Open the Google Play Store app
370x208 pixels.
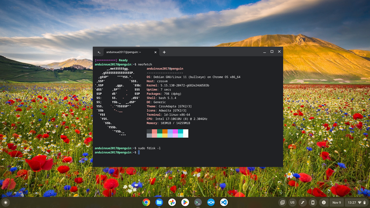pos(185,202)
